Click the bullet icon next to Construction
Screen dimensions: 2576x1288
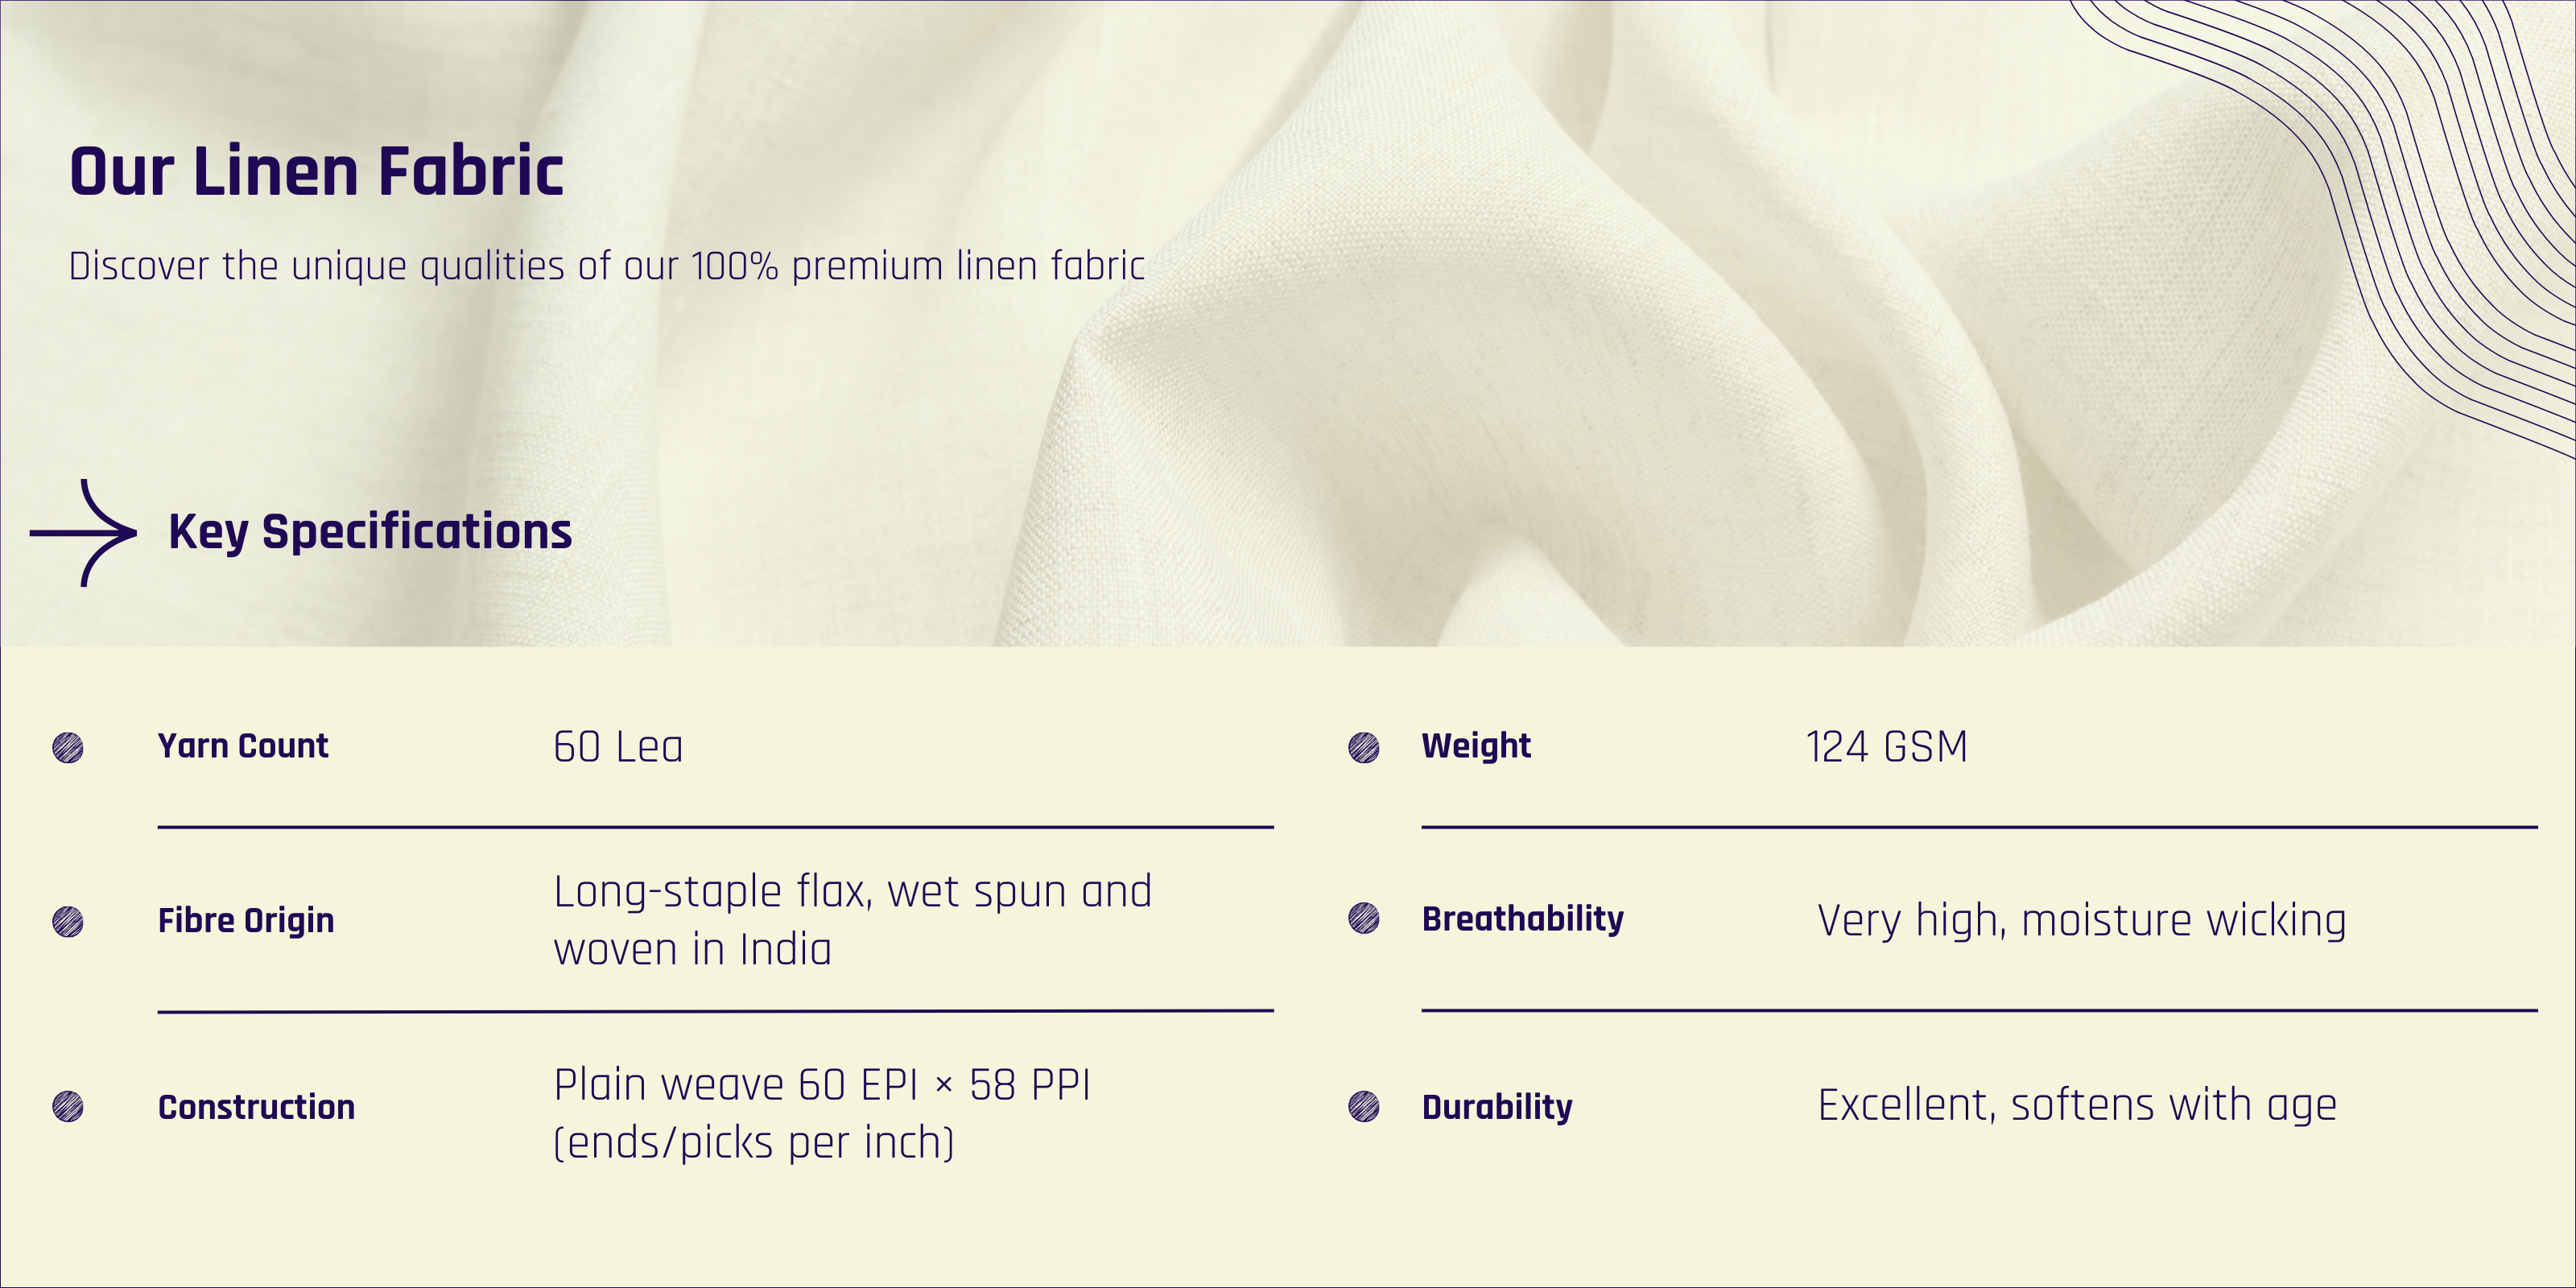click(x=68, y=1106)
